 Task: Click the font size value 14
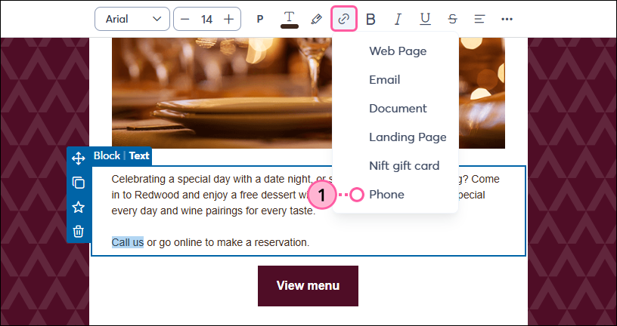207,19
